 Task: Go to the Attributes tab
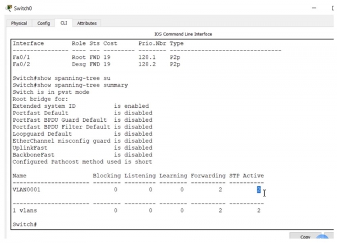pos(86,24)
